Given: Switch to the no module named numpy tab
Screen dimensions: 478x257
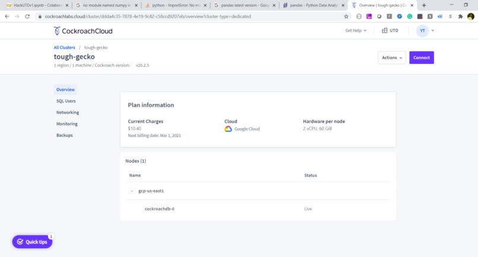Looking at the screenshot, I should pyautogui.click(x=106, y=5).
